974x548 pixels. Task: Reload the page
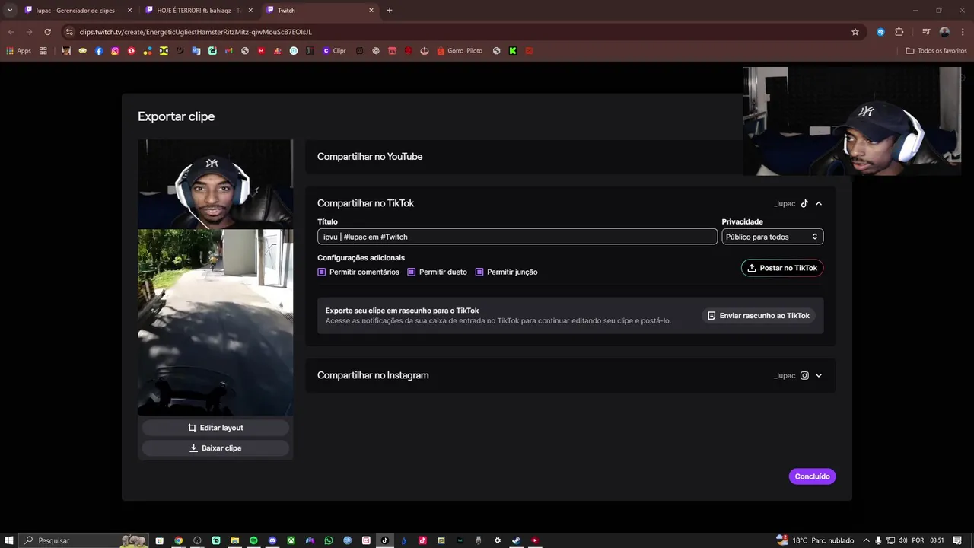pos(47,32)
